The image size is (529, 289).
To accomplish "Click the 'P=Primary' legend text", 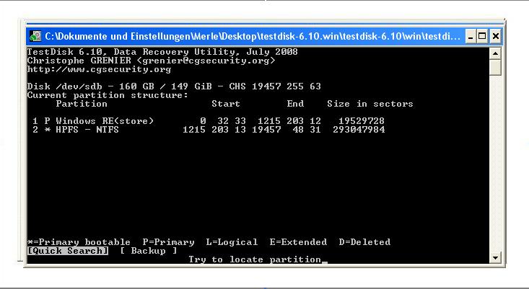I will click(x=168, y=242).
